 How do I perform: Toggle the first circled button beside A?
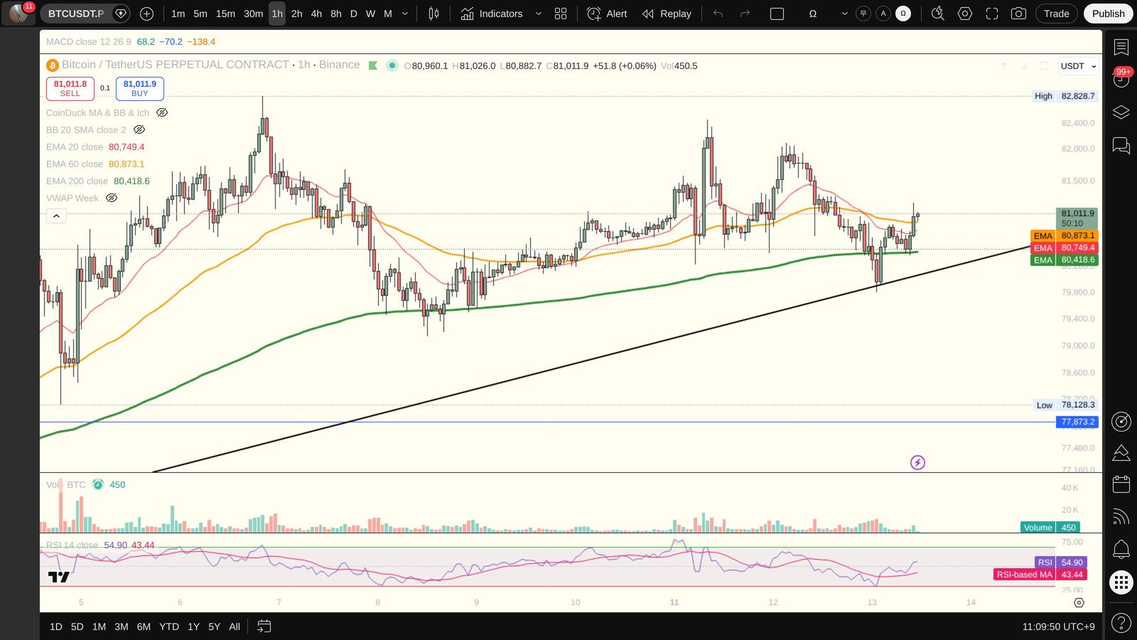pyautogui.click(x=863, y=14)
